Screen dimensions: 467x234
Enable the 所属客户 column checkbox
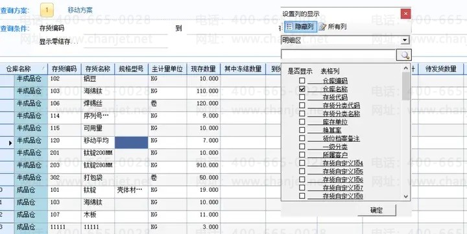tap(302, 155)
